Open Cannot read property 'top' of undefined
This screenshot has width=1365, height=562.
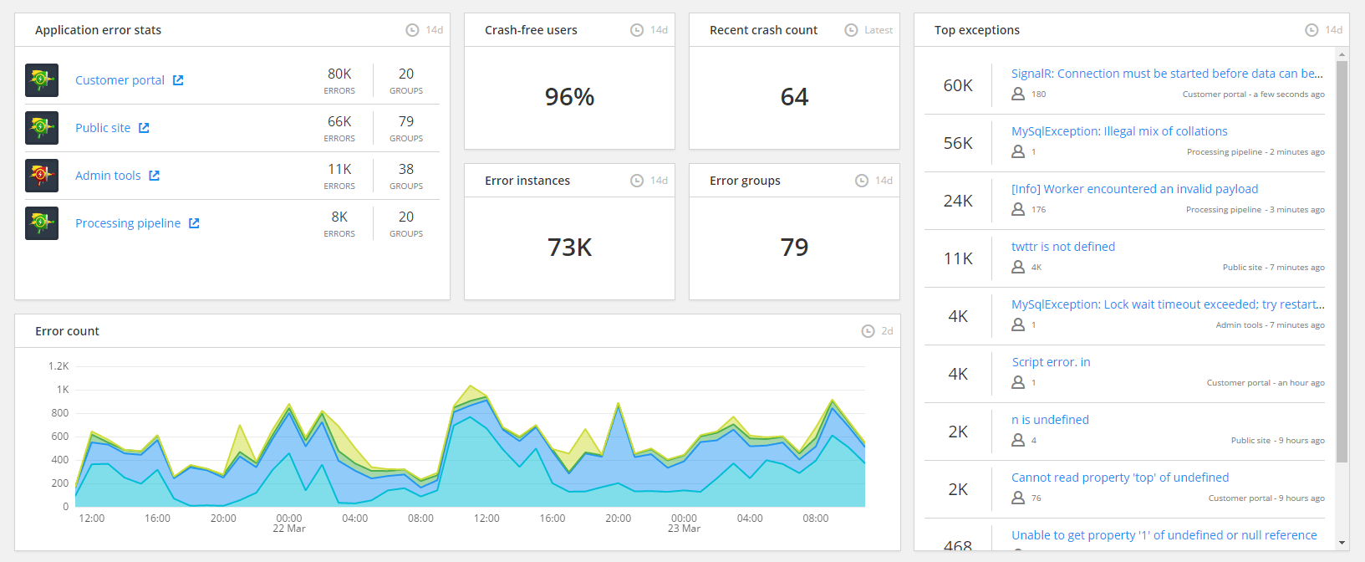[1120, 478]
